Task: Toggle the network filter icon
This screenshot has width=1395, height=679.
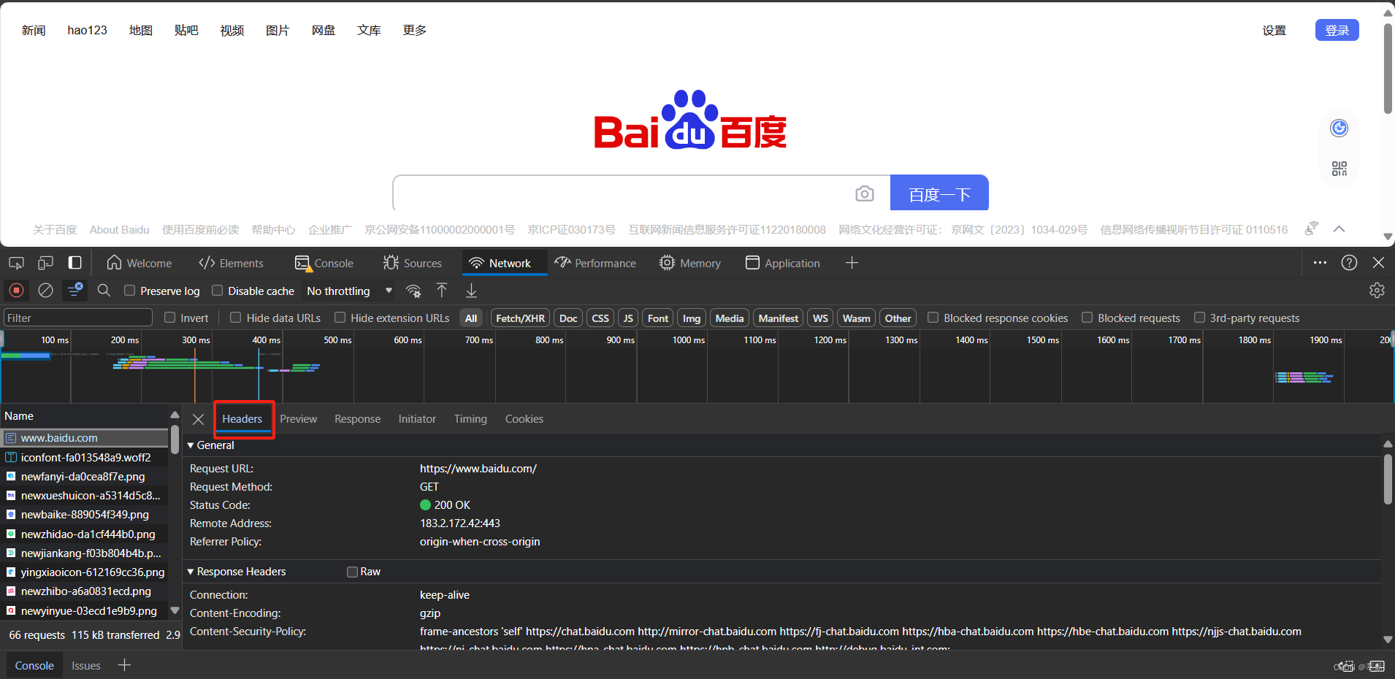Action: pos(74,291)
